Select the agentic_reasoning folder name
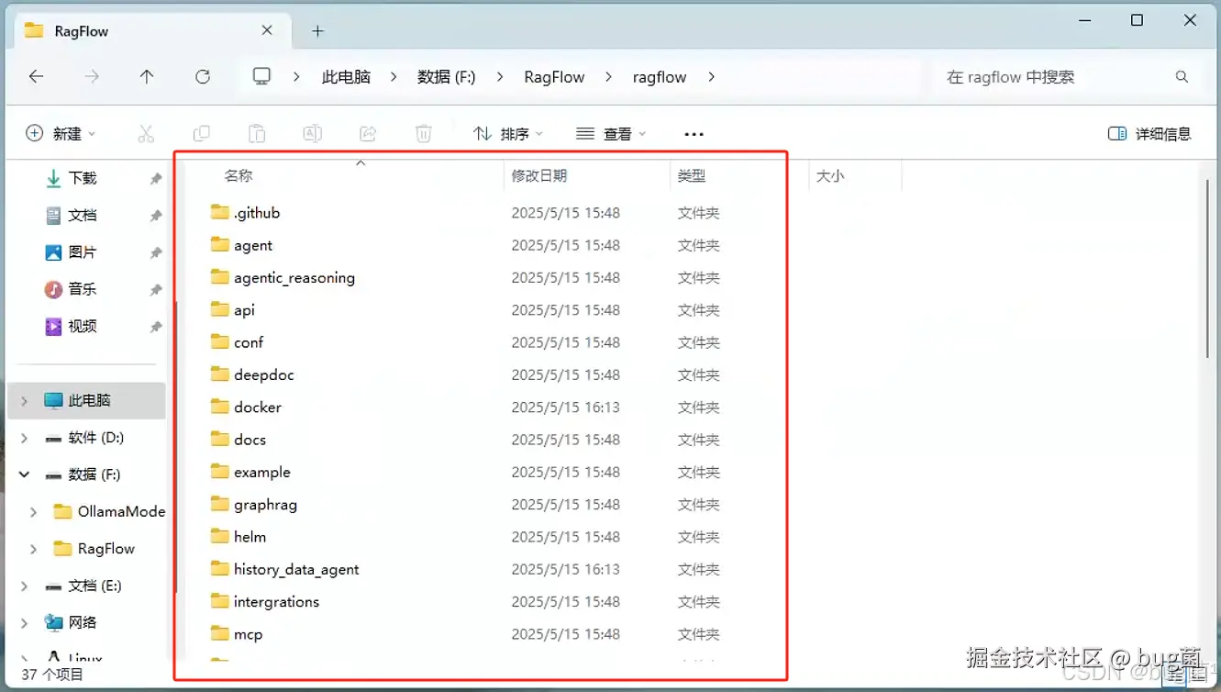The height and width of the screenshot is (692, 1221). pos(294,277)
